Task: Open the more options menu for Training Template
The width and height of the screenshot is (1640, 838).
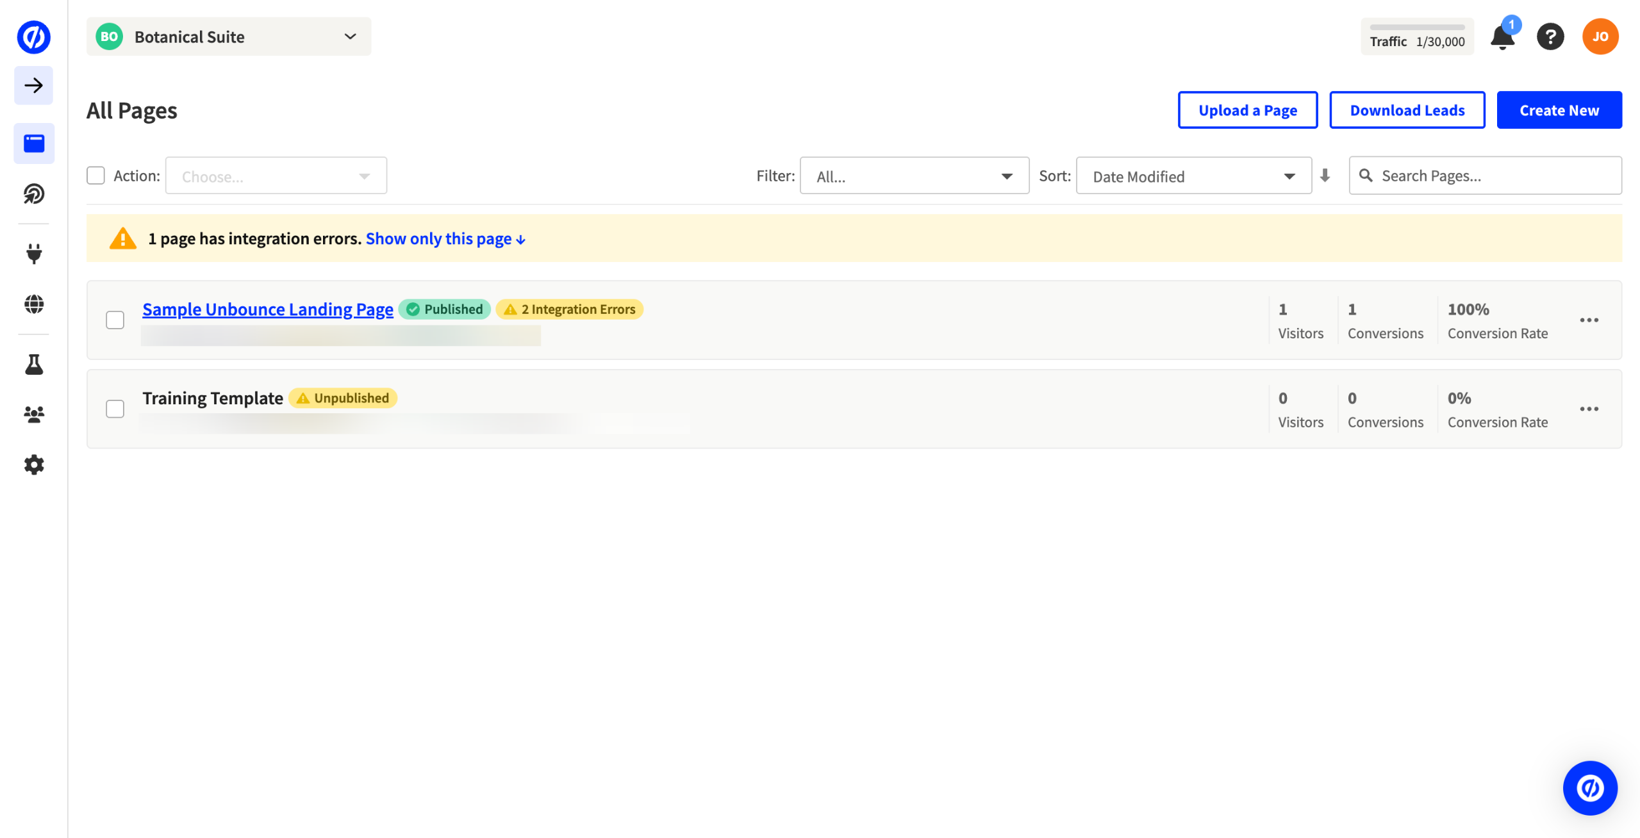Action: point(1588,409)
